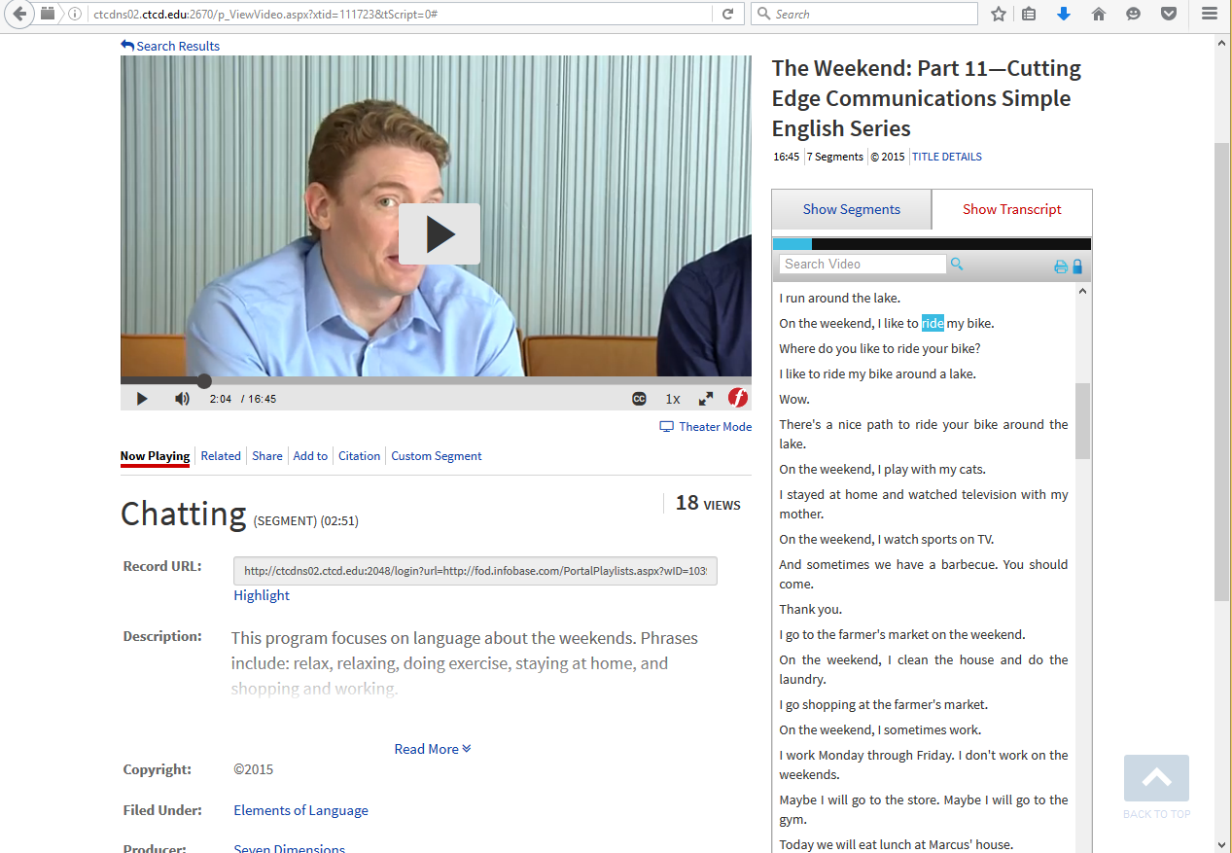Print the transcript with the printer icon
This screenshot has width=1232, height=853.
click(x=1061, y=267)
